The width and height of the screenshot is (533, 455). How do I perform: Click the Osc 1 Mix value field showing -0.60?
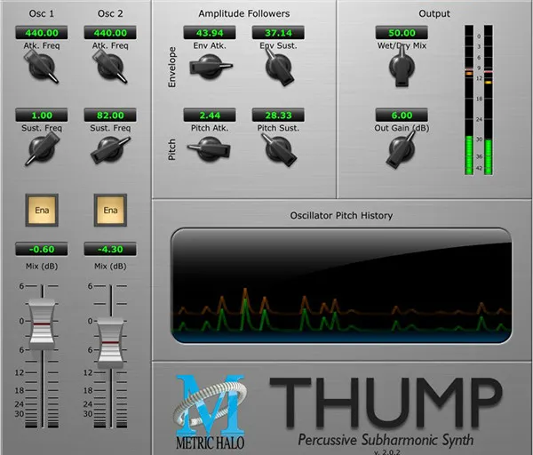[41, 250]
